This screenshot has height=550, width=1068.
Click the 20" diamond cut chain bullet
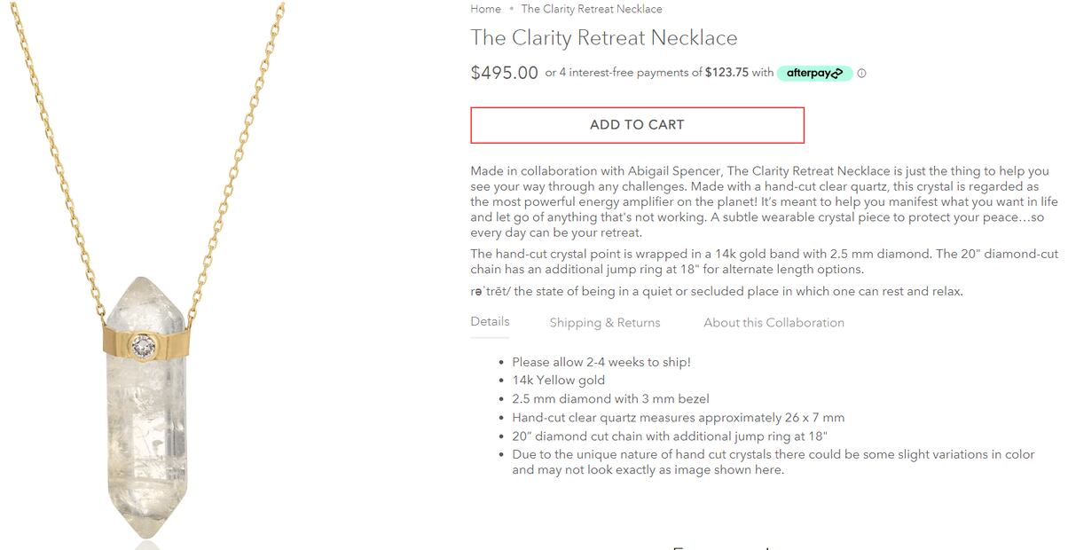[670, 436]
